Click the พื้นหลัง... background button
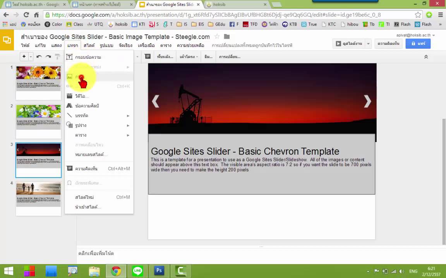This screenshot has width=446, height=278. [x=165, y=57]
